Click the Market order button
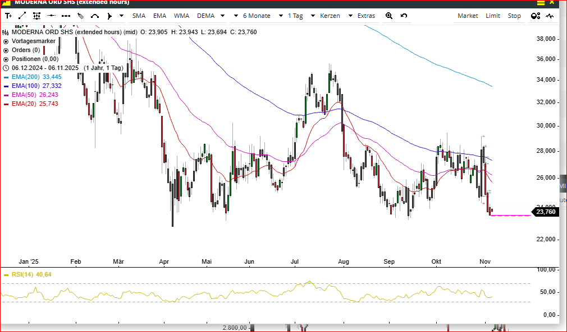567x332 pixels. [468, 16]
